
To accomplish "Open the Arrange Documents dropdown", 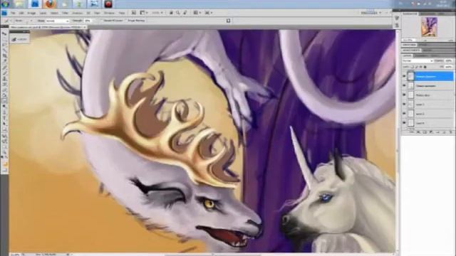I will (197, 13).
